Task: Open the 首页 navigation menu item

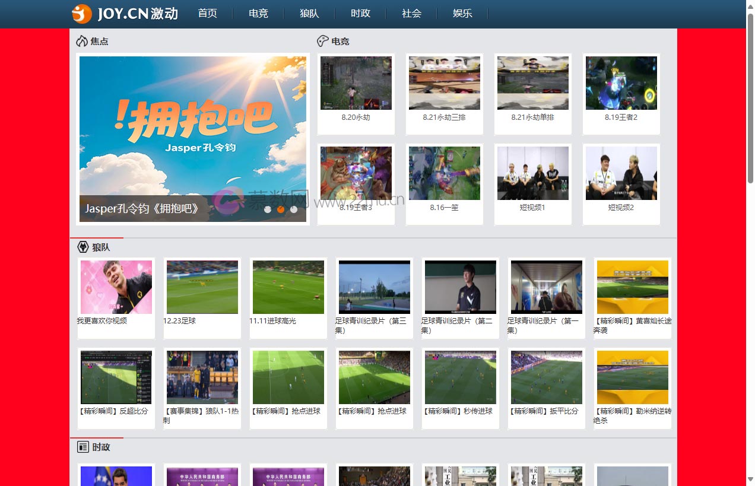Action: coord(207,14)
